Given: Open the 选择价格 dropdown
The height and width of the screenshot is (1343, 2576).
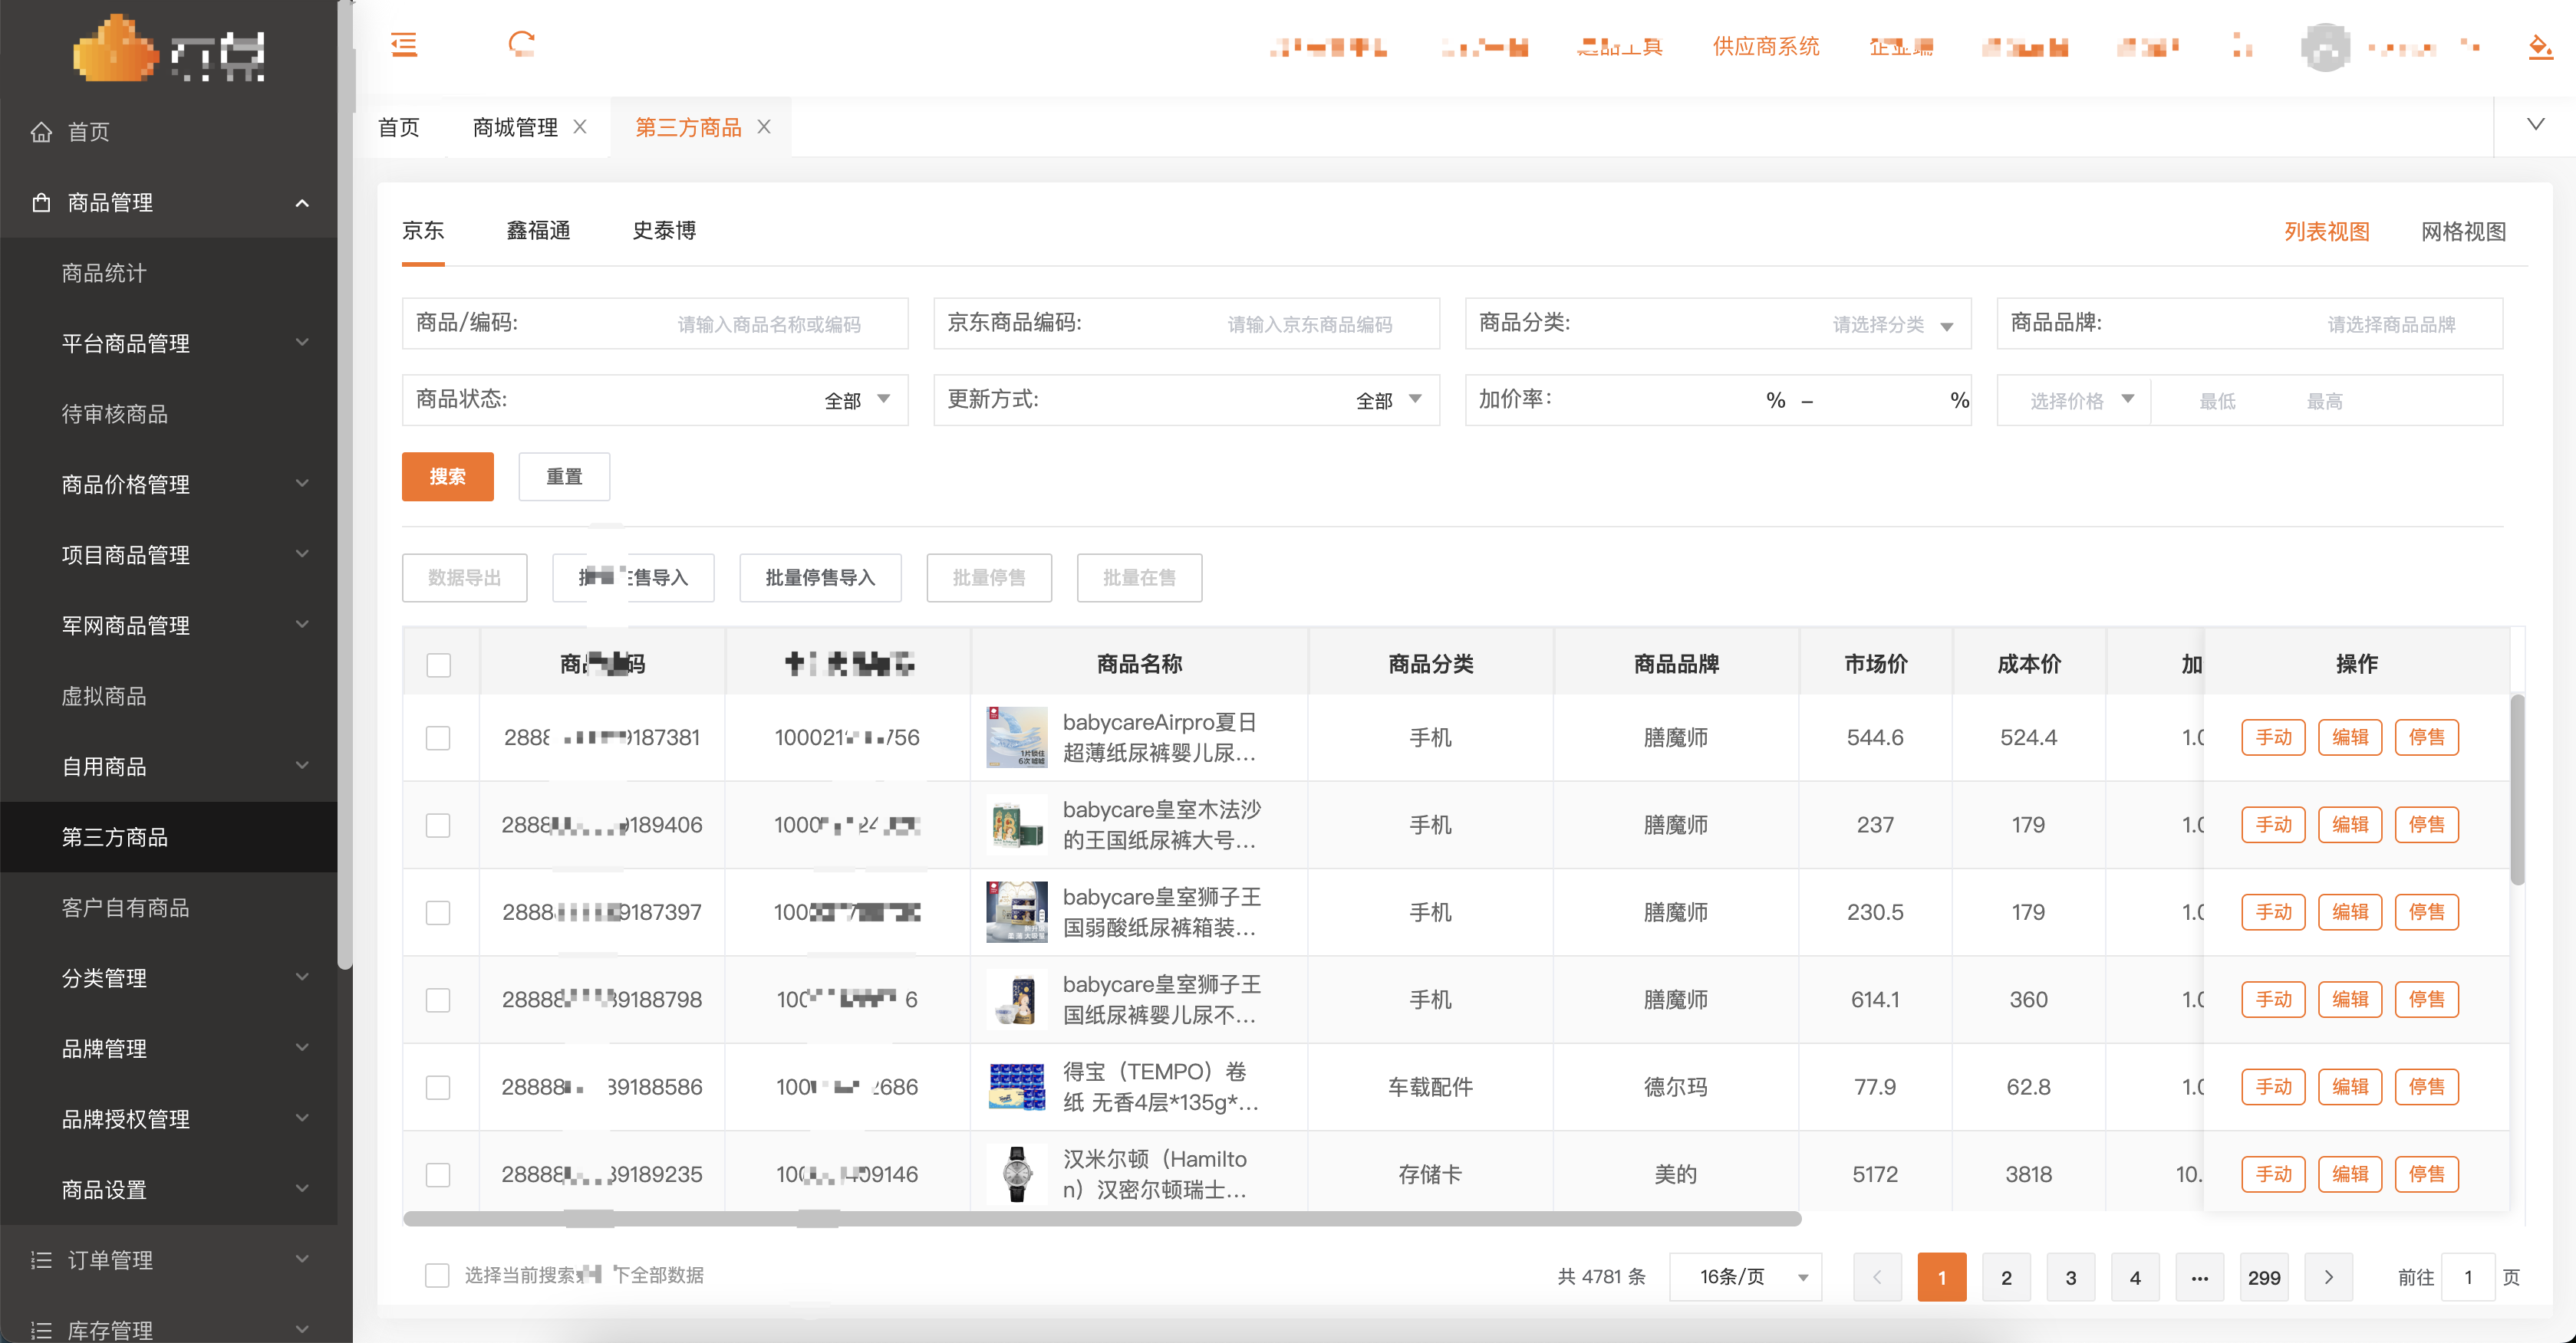Looking at the screenshot, I should [2074, 399].
